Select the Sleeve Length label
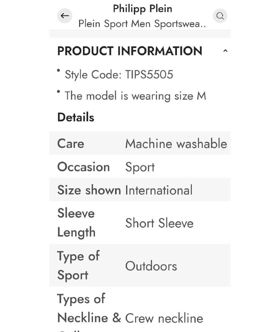Viewport: 280px width, 332px height. 76,223
